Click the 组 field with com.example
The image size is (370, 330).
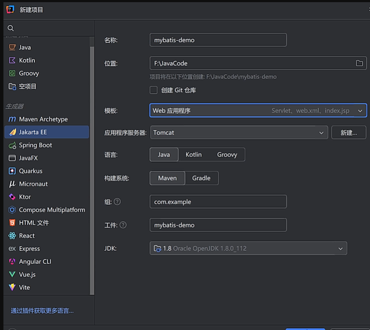218,202
